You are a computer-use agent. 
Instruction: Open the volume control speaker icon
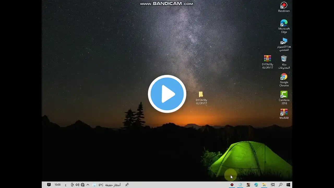click(77, 185)
